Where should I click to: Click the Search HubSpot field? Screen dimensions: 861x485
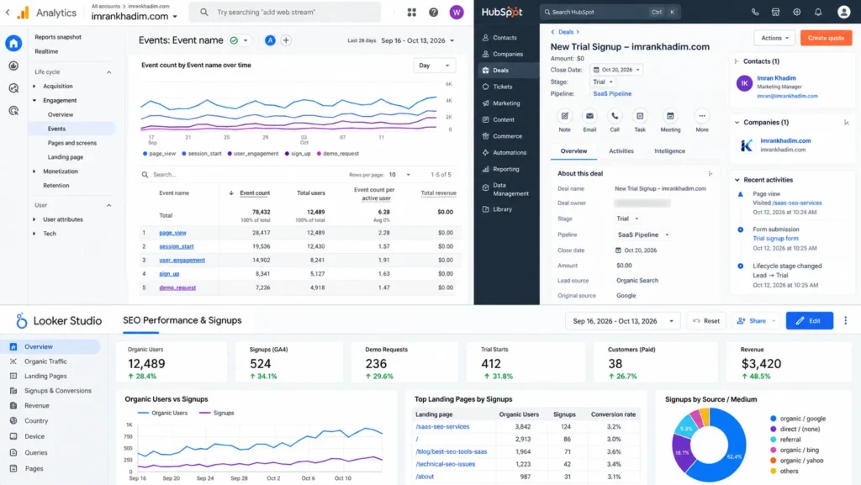coord(610,12)
